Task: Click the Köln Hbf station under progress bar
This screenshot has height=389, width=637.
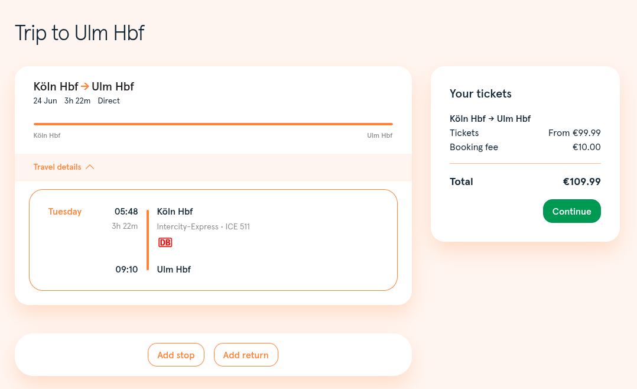Action: [47, 135]
